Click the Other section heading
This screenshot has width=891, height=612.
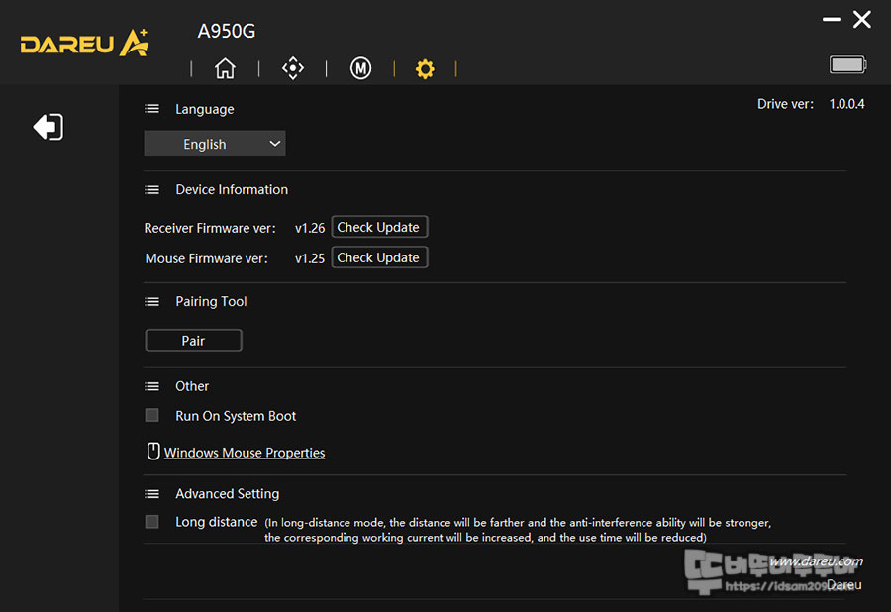(x=192, y=386)
